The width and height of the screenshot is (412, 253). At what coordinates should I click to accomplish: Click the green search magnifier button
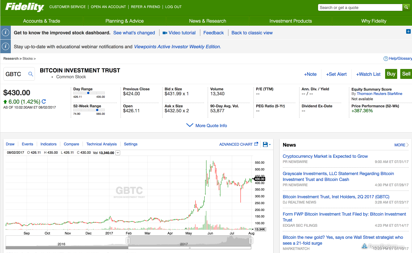point(406,7)
